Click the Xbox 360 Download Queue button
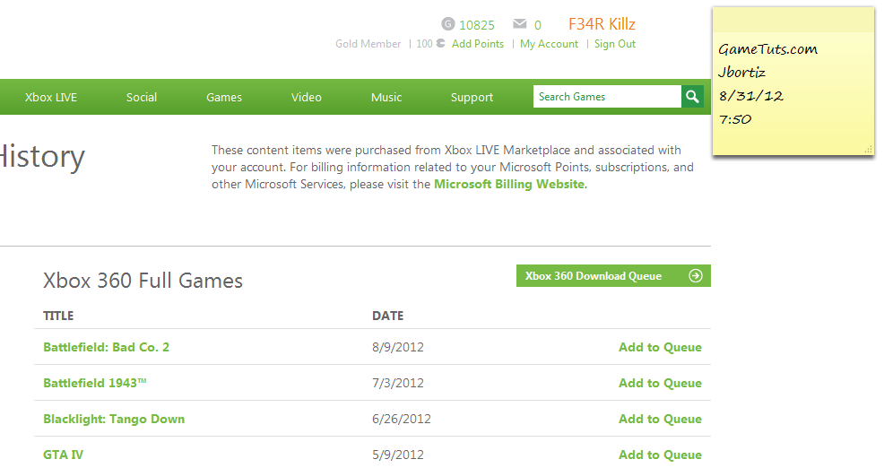The image size is (884, 468). pyautogui.click(x=594, y=276)
